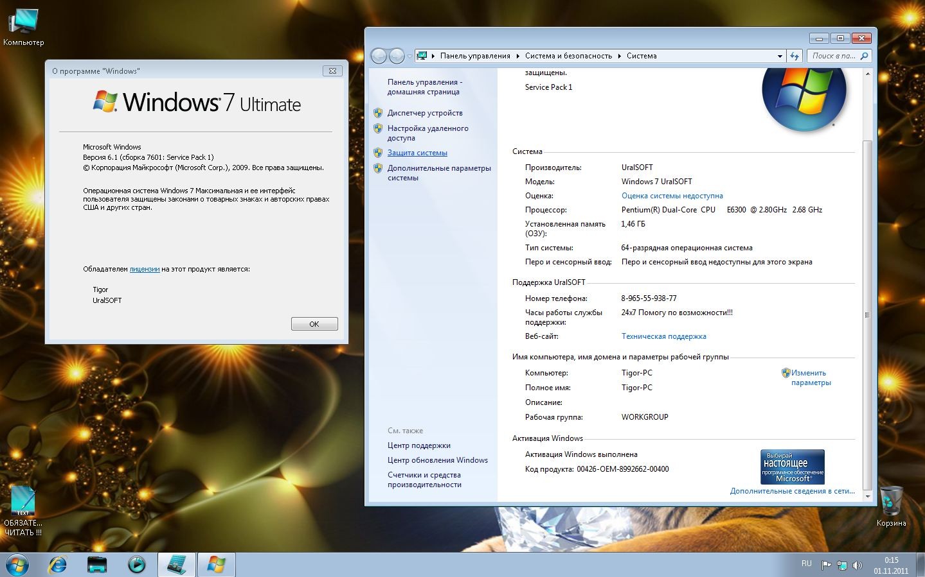The height and width of the screenshot is (577, 925).
Task: Click Изменить параметры link
Action: [811, 377]
